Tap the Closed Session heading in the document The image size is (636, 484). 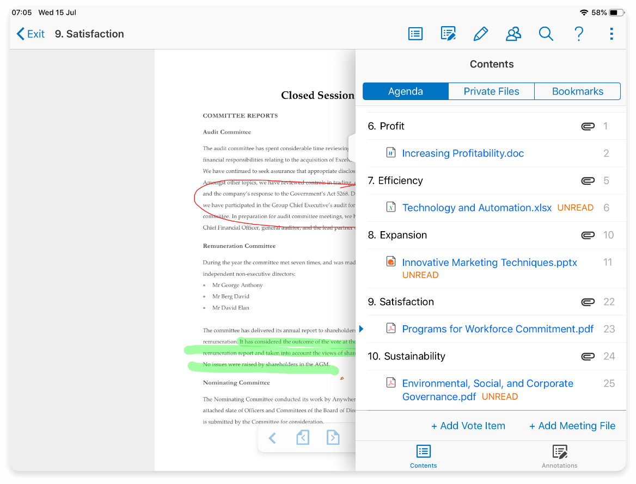coord(317,96)
